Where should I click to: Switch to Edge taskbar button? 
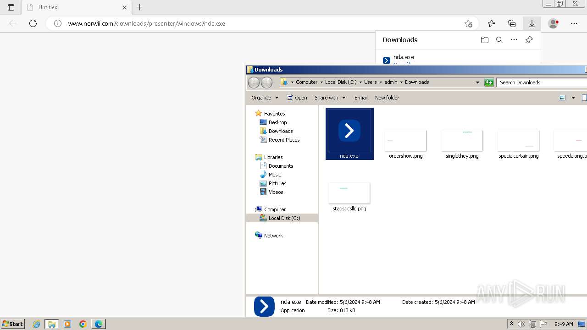click(99, 324)
